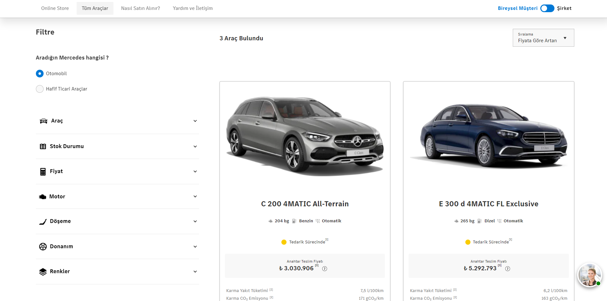Screen dimensions: 607x301
Task: Open price info icon for C 200 4MATIC
Action: (x=325, y=269)
